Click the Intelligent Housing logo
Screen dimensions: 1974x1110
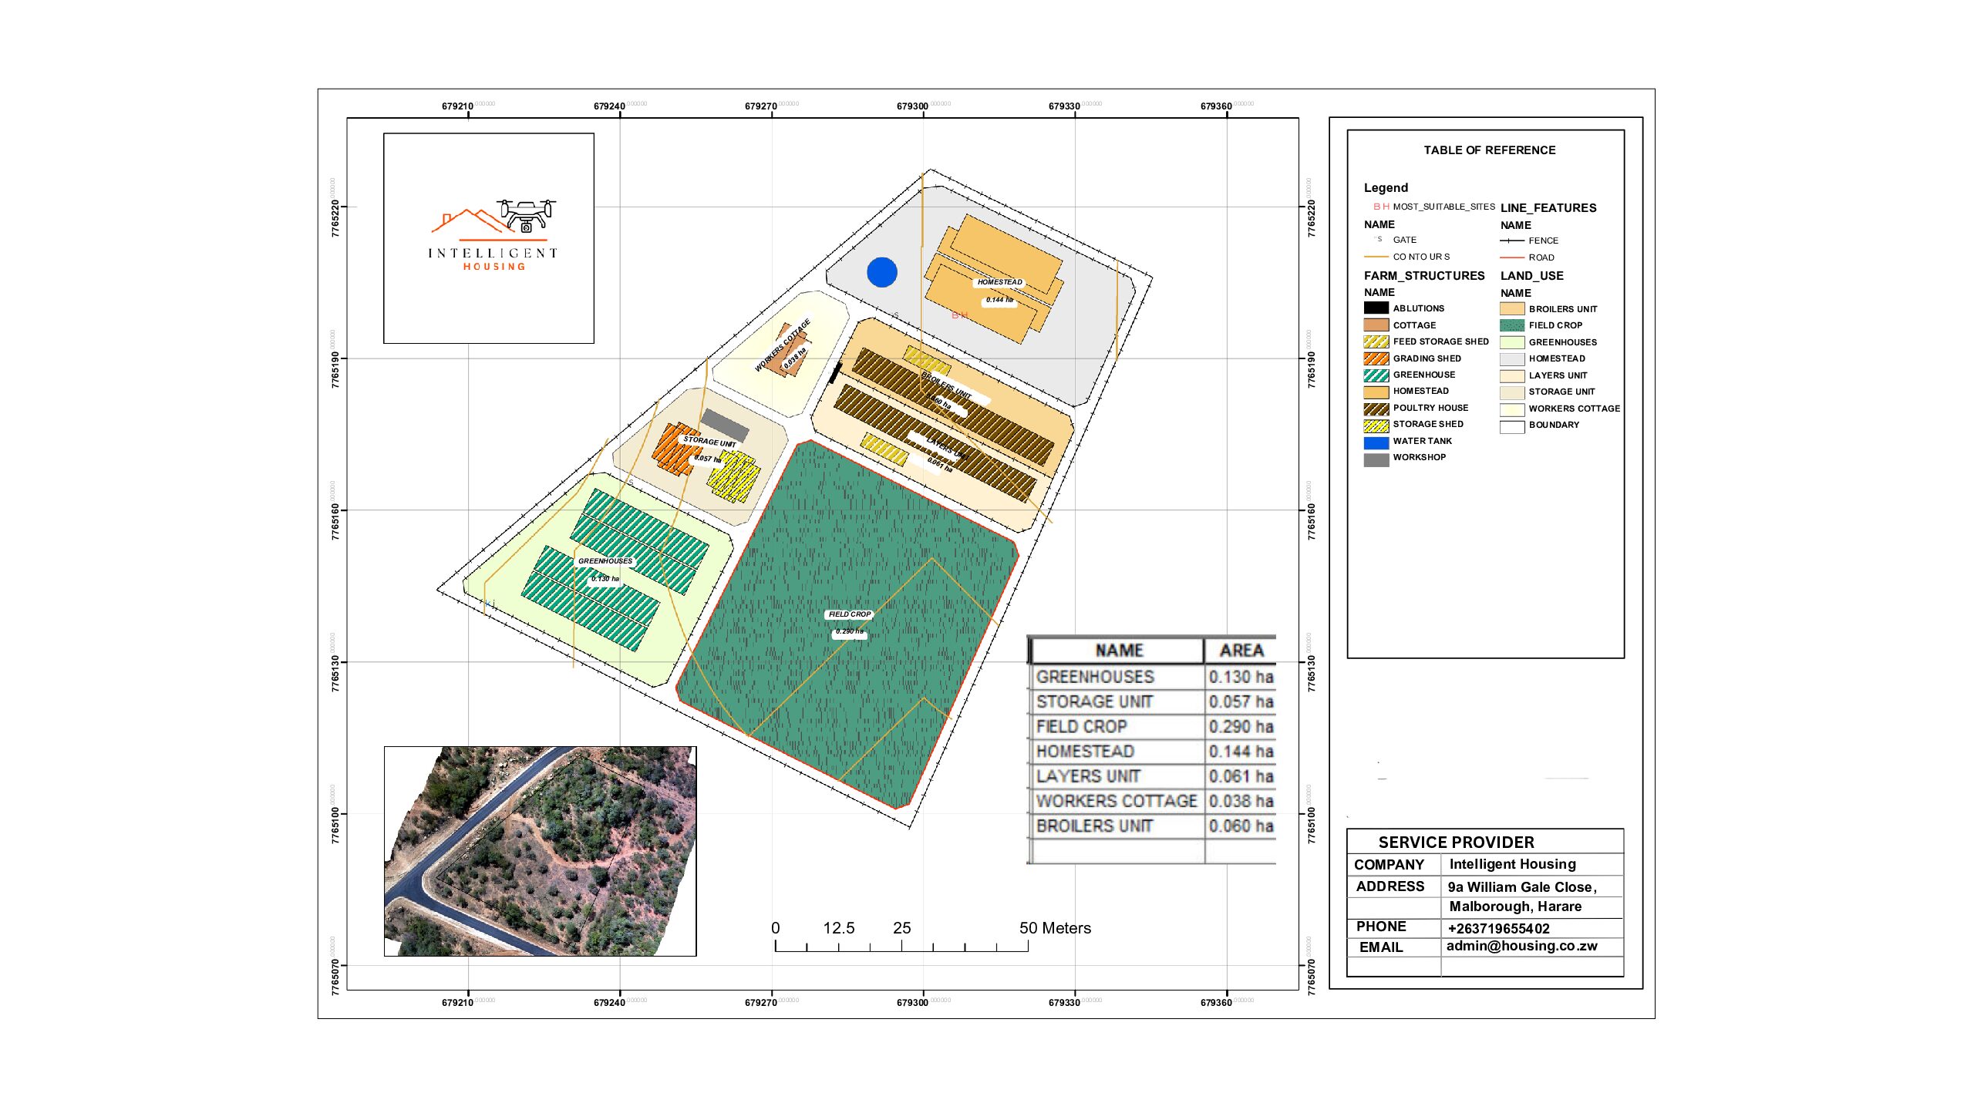[493, 236]
